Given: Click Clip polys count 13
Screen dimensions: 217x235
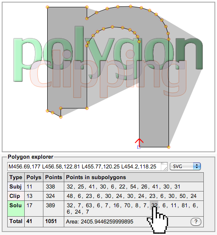Looking at the screenshot, I should 29,196.
